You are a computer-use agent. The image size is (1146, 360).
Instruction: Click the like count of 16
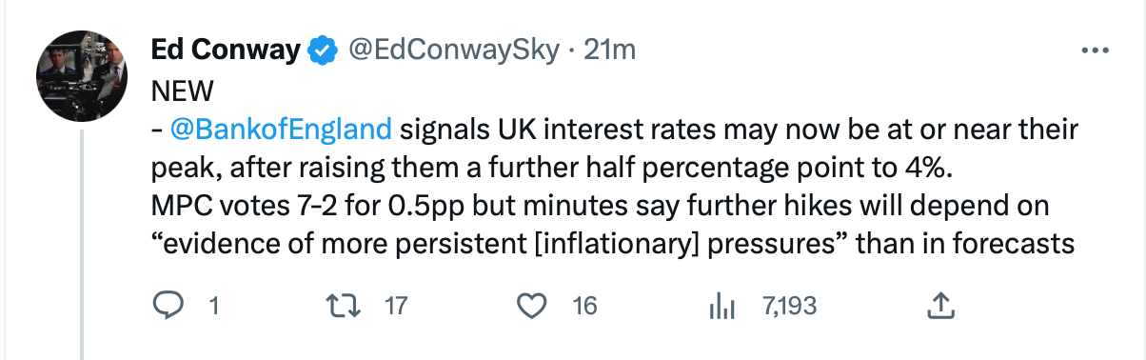pyautogui.click(x=585, y=307)
